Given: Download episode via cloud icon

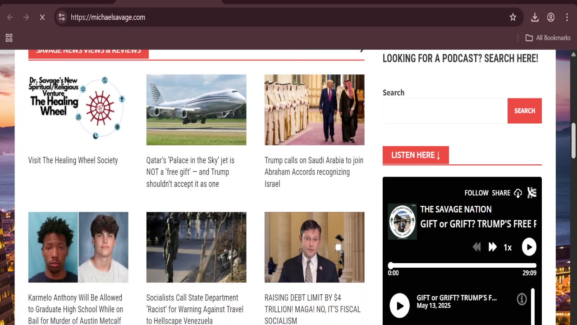Looking at the screenshot, I should pos(518,193).
